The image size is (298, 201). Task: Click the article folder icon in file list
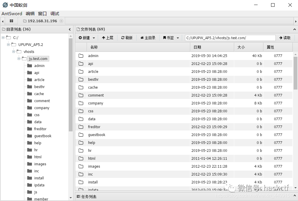[81, 72]
